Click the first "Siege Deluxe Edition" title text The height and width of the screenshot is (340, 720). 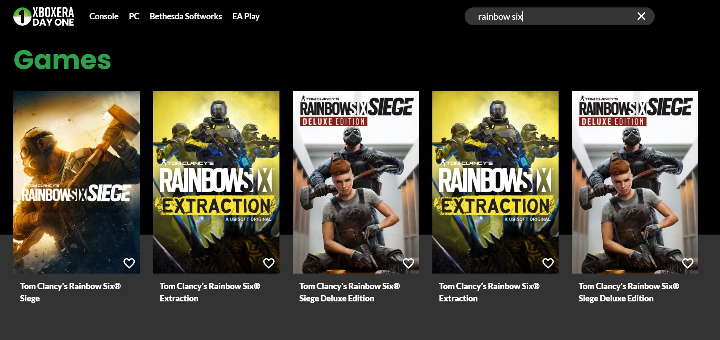pos(349,292)
